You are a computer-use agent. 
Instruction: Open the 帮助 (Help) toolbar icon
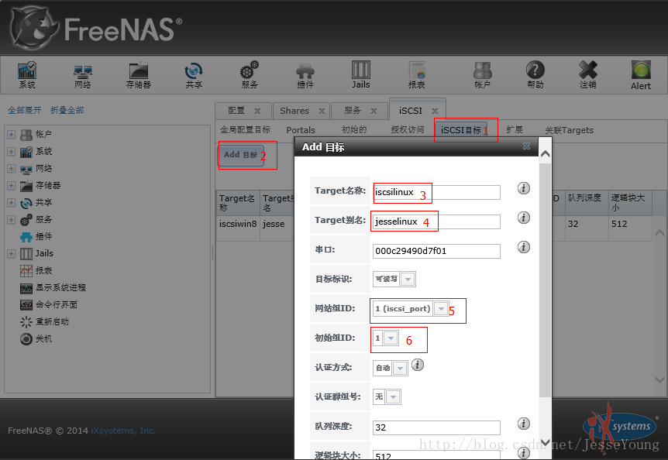click(535, 75)
